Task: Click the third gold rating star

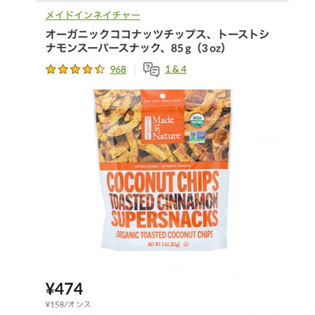Action: (x=75, y=70)
